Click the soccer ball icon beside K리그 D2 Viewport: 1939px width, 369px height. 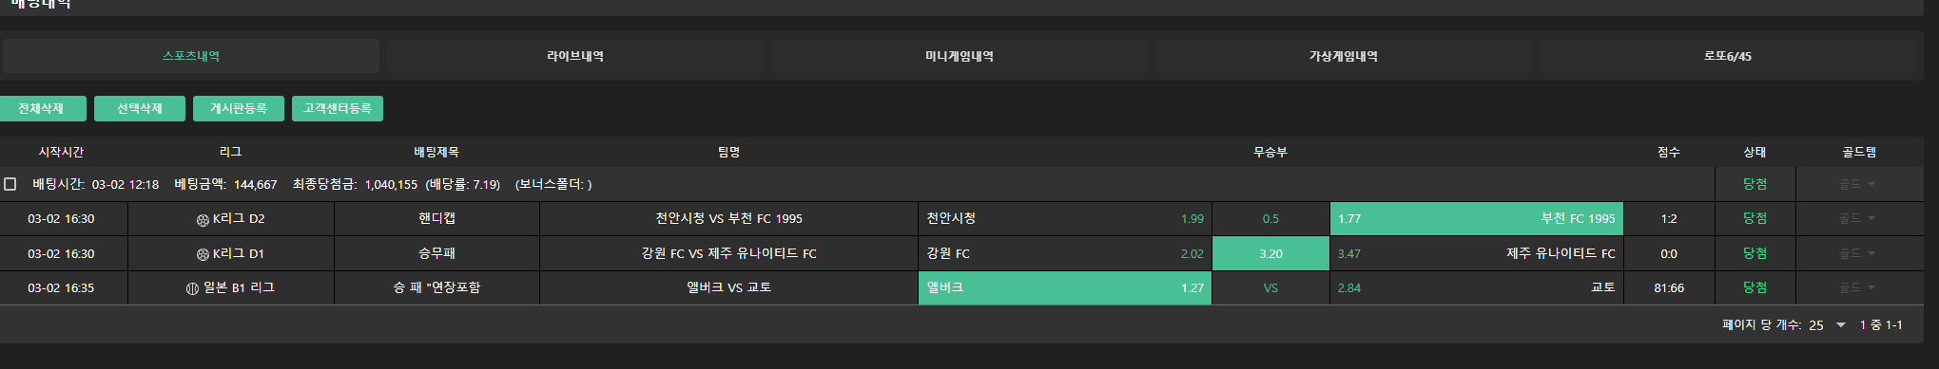point(203,219)
